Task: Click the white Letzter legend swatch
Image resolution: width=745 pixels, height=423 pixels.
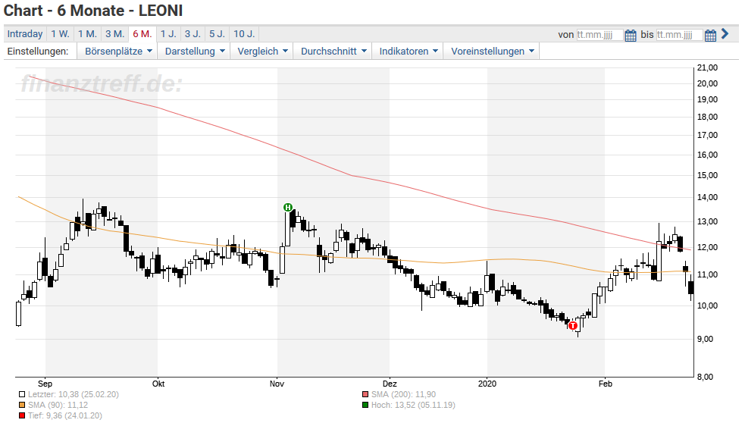Action: pos(22,394)
